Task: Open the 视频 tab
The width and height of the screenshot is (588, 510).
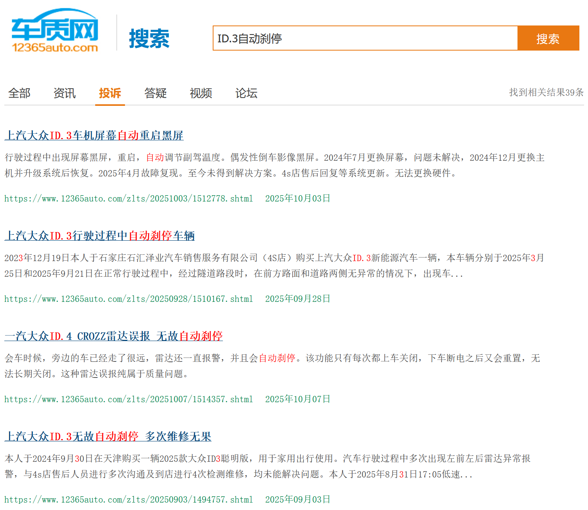Action: [201, 93]
